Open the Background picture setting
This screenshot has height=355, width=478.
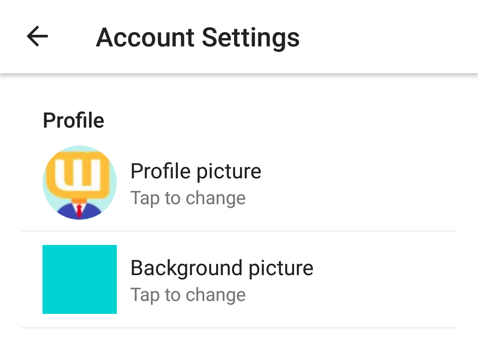click(x=222, y=268)
